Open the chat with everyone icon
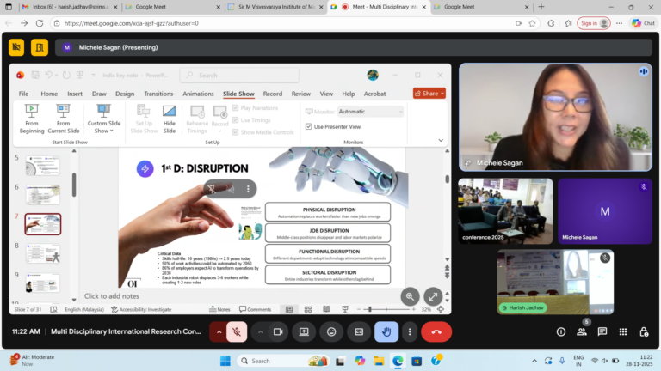Image resolution: width=661 pixels, height=371 pixels. tap(602, 331)
